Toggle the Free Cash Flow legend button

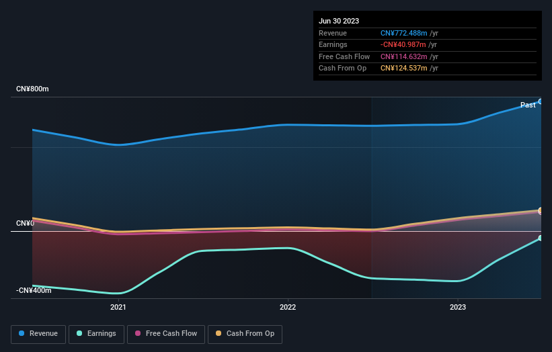[x=166, y=334]
